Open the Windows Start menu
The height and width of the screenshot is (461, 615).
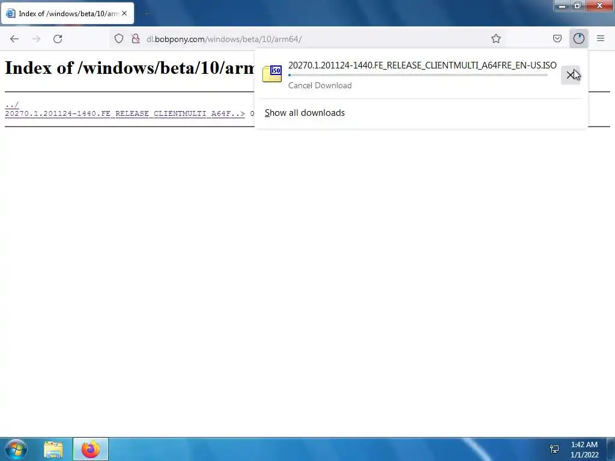(16, 449)
